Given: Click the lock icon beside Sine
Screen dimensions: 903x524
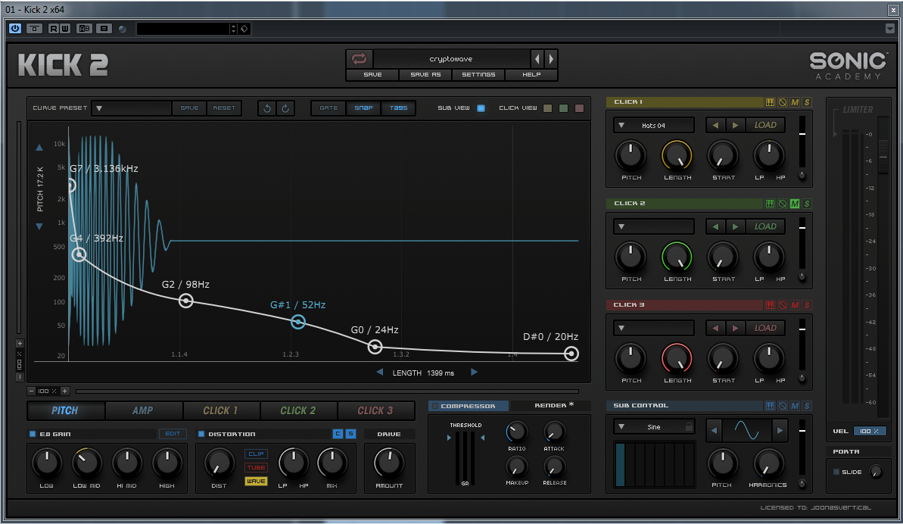Looking at the screenshot, I should click(x=689, y=426).
